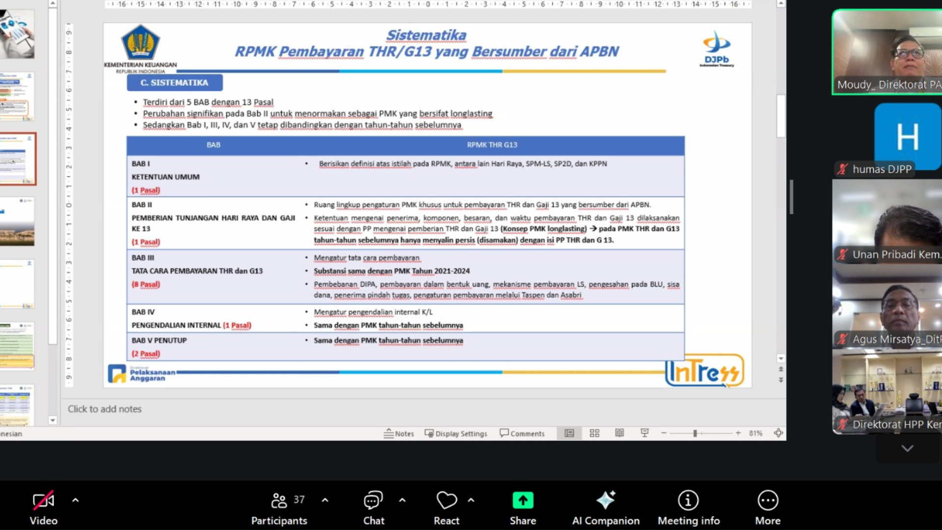Open video options caret menu

(x=75, y=501)
